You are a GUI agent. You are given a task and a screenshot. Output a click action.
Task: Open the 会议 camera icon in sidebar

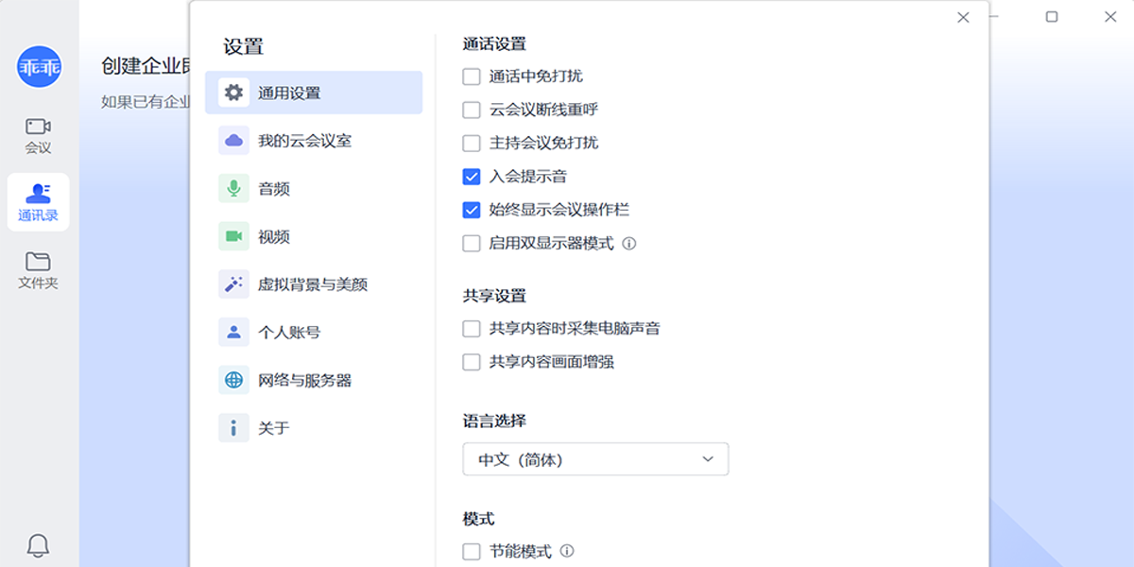click(x=38, y=126)
